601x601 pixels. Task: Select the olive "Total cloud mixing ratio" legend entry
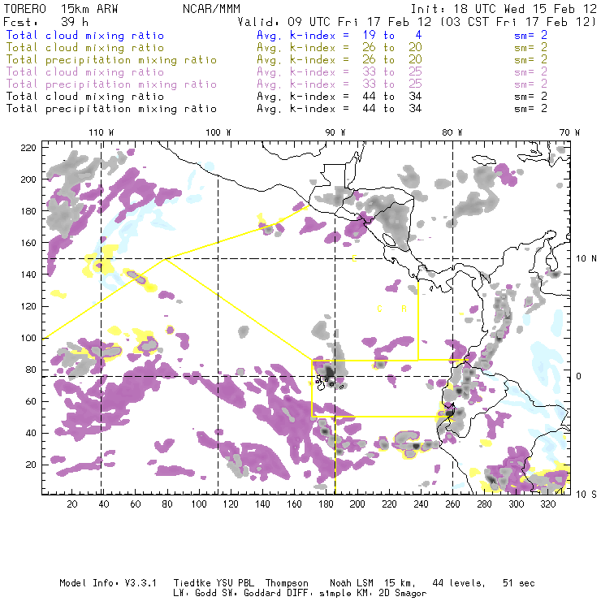(85, 48)
